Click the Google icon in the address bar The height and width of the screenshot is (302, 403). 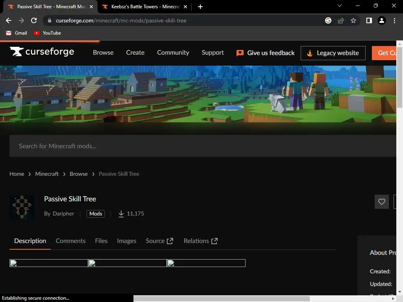click(328, 20)
